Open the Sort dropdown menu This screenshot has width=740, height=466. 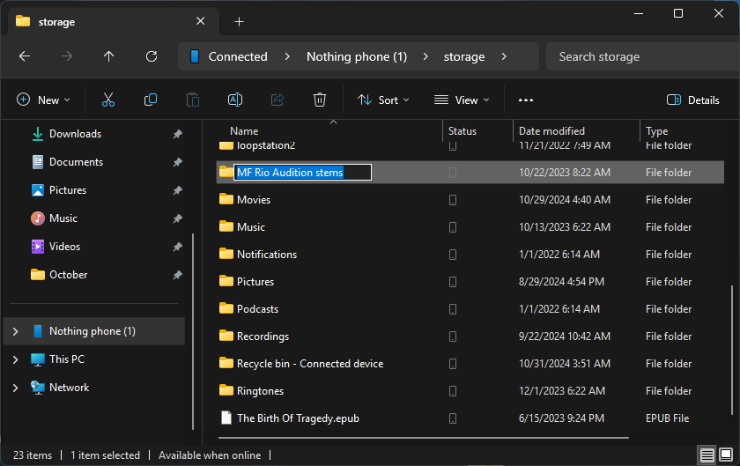pos(383,100)
